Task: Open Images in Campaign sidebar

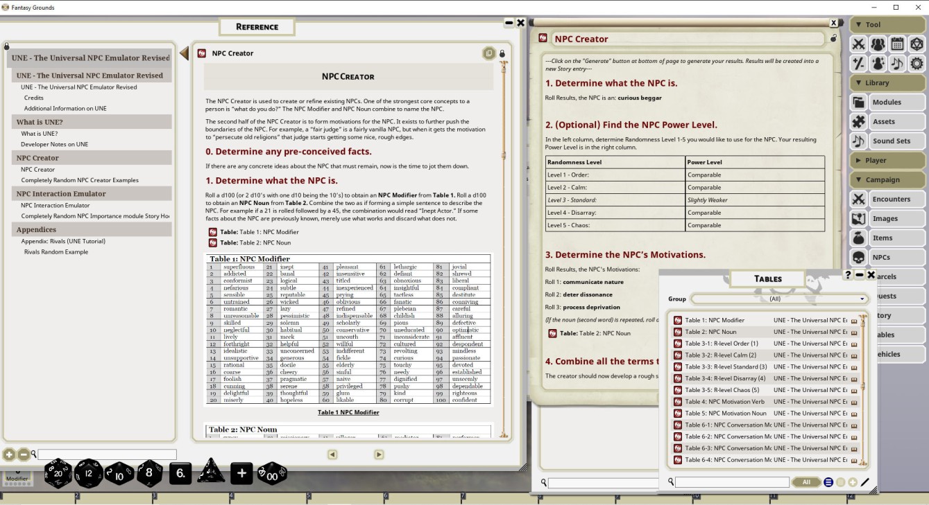Action: pyautogui.click(x=887, y=218)
